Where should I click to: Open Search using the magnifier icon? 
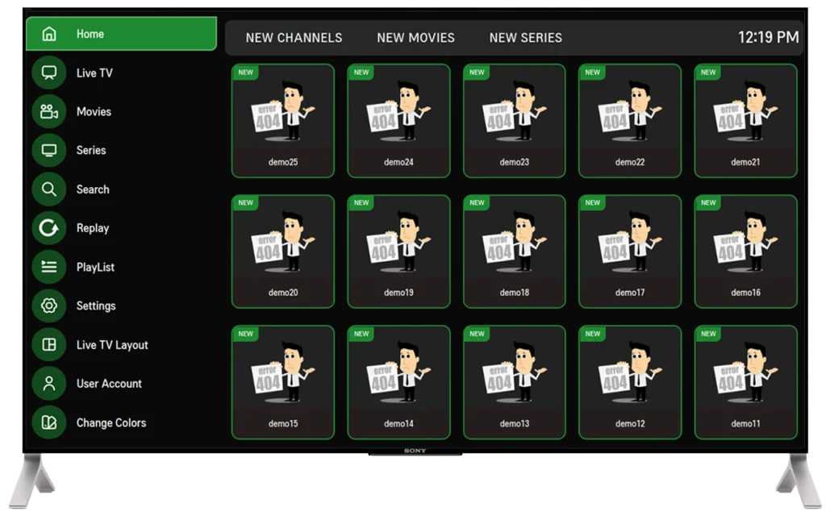click(x=49, y=189)
